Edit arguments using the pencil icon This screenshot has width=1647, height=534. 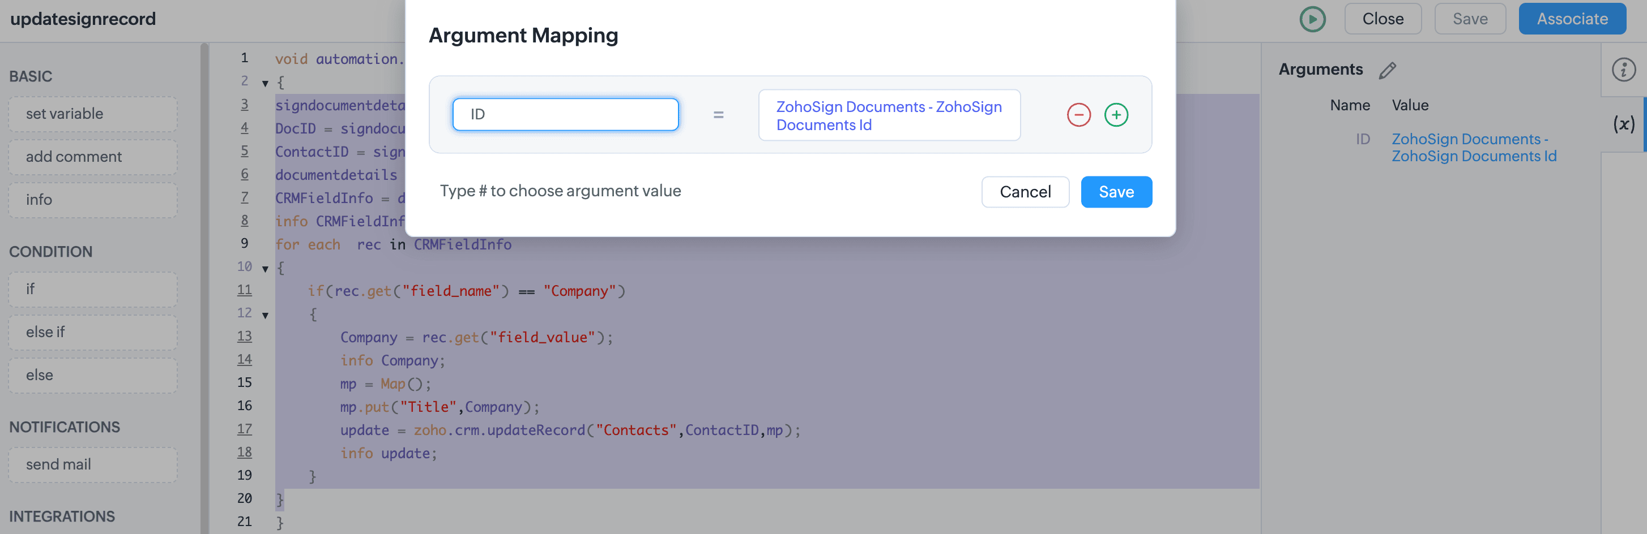click(x=1387, y=70)
